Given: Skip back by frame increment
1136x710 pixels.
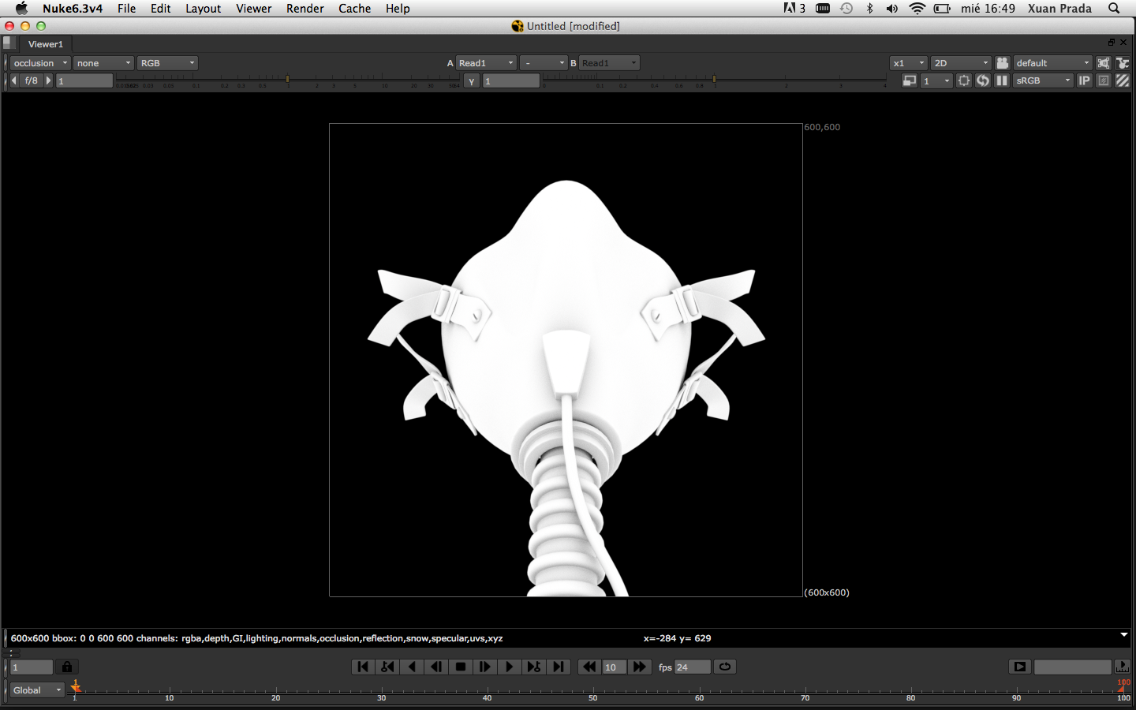Looking at the screenshot, I should click(589, 667).
